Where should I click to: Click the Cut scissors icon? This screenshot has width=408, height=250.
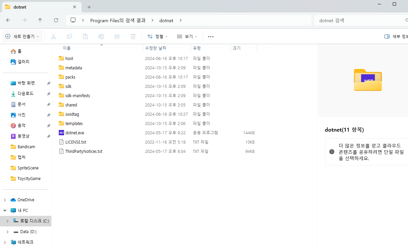[53, 36]
